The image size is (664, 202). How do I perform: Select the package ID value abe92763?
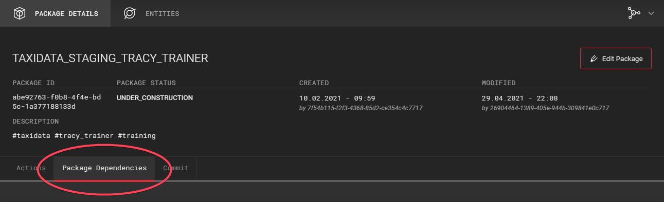pos(49,102)
